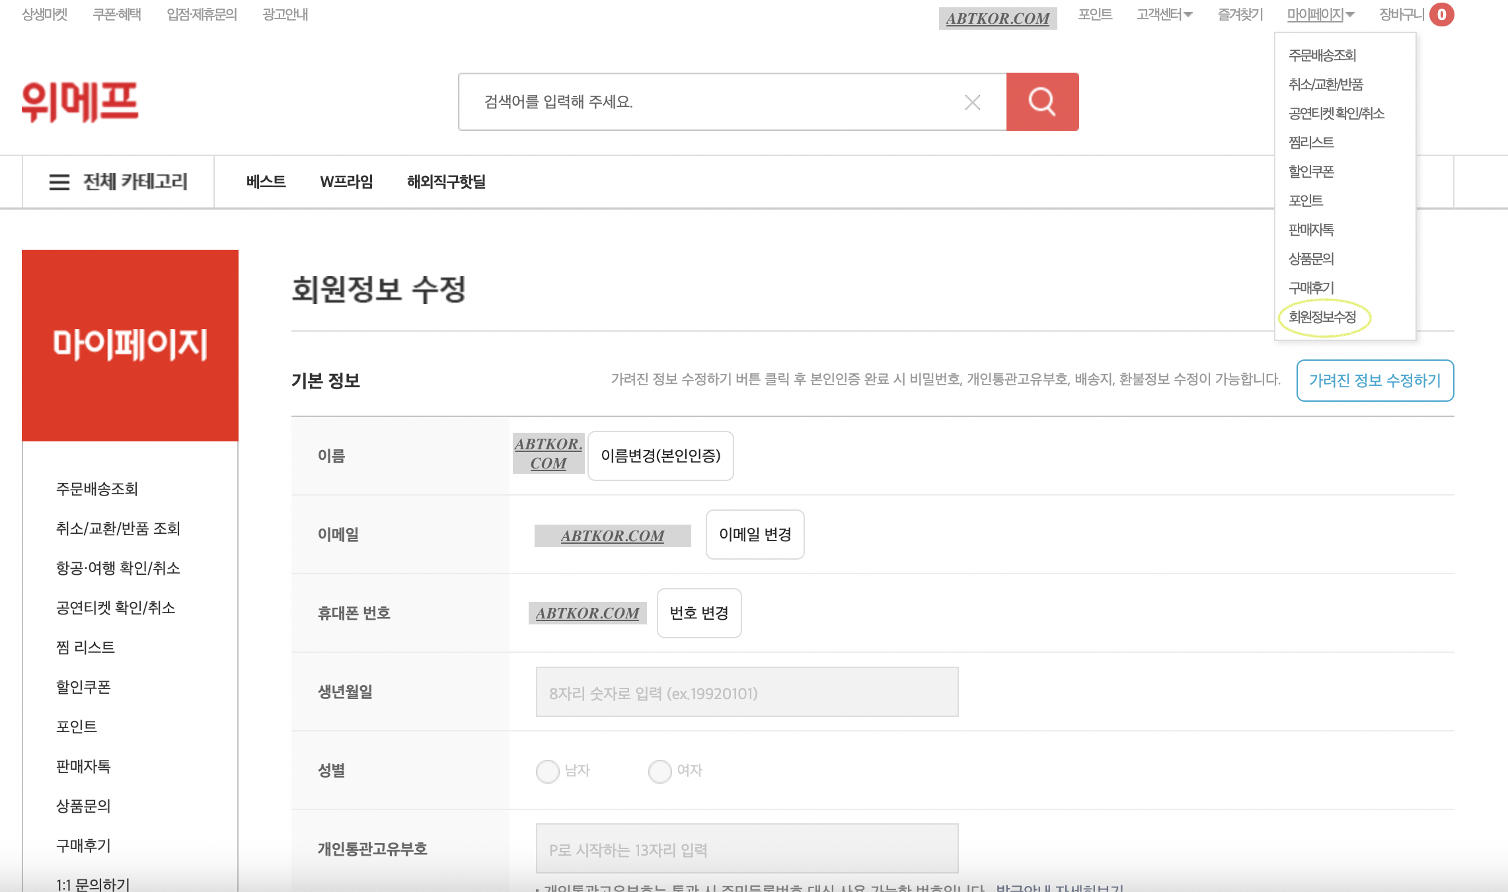Open sidebar link 항공·여행 확인/취소

click(118, 568)
